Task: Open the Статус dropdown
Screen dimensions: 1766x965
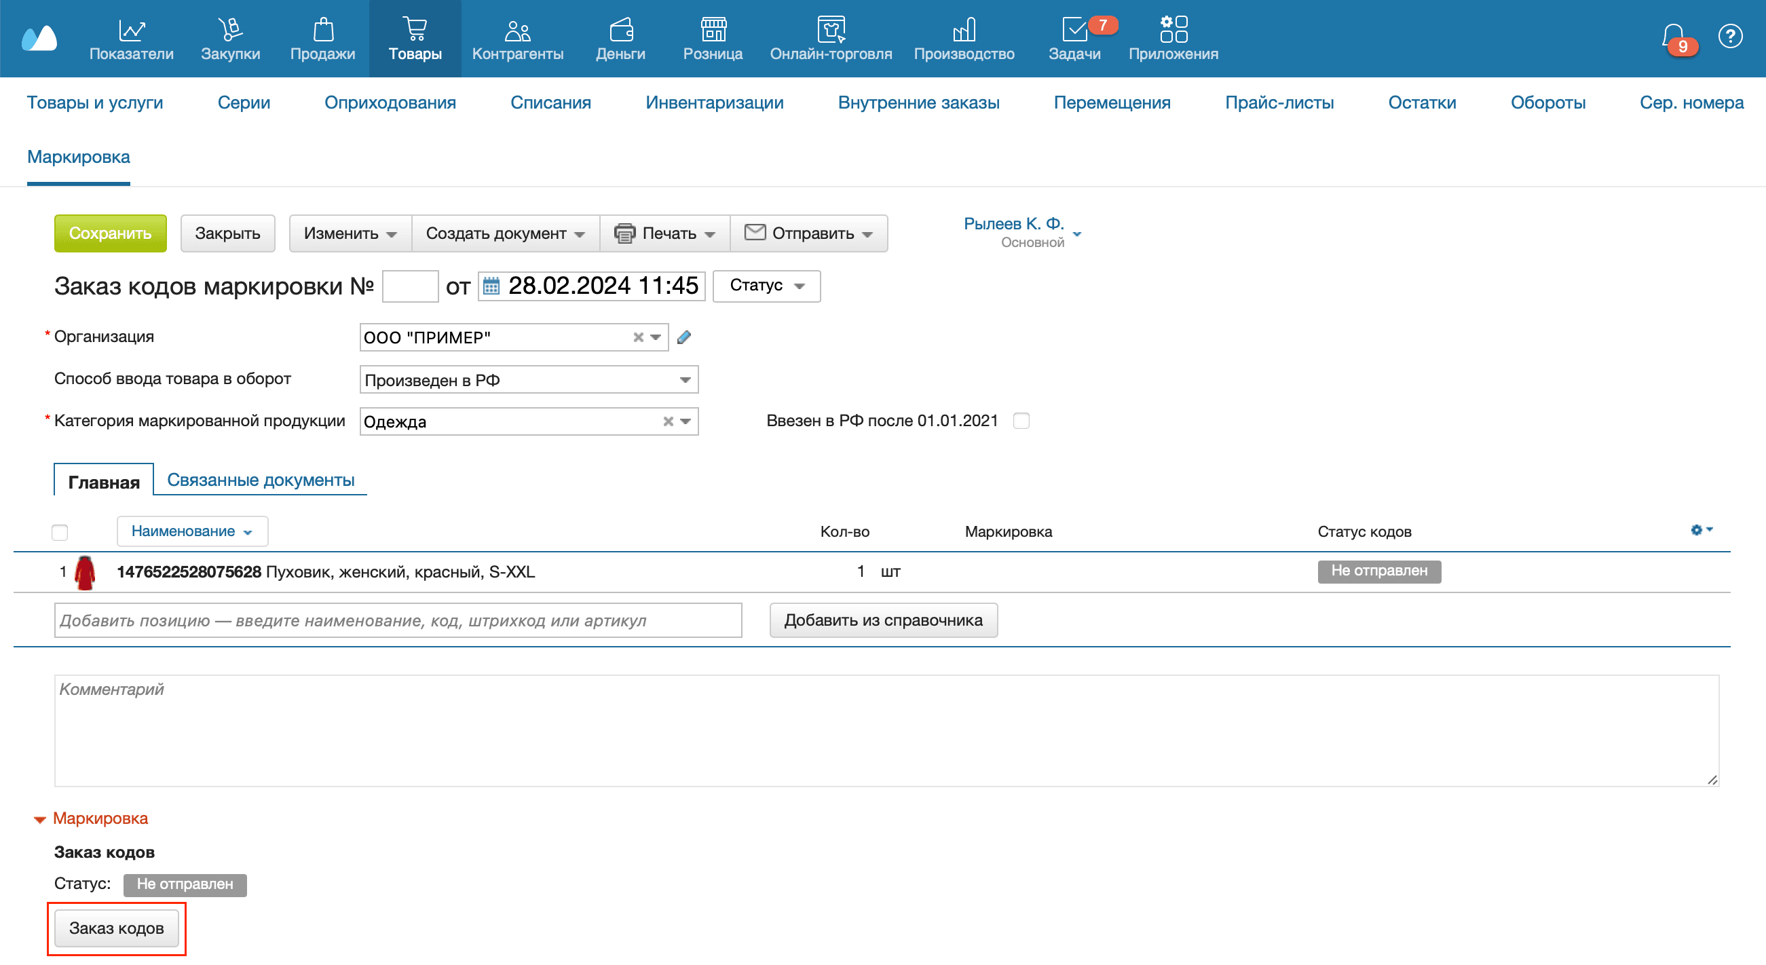Action: (766, 286)
